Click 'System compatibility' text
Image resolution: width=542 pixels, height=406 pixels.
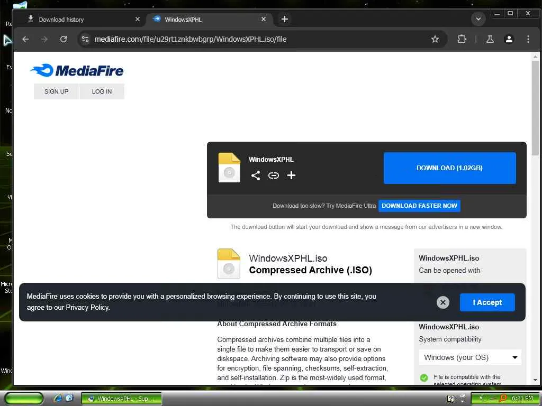[x=450, y=339]
